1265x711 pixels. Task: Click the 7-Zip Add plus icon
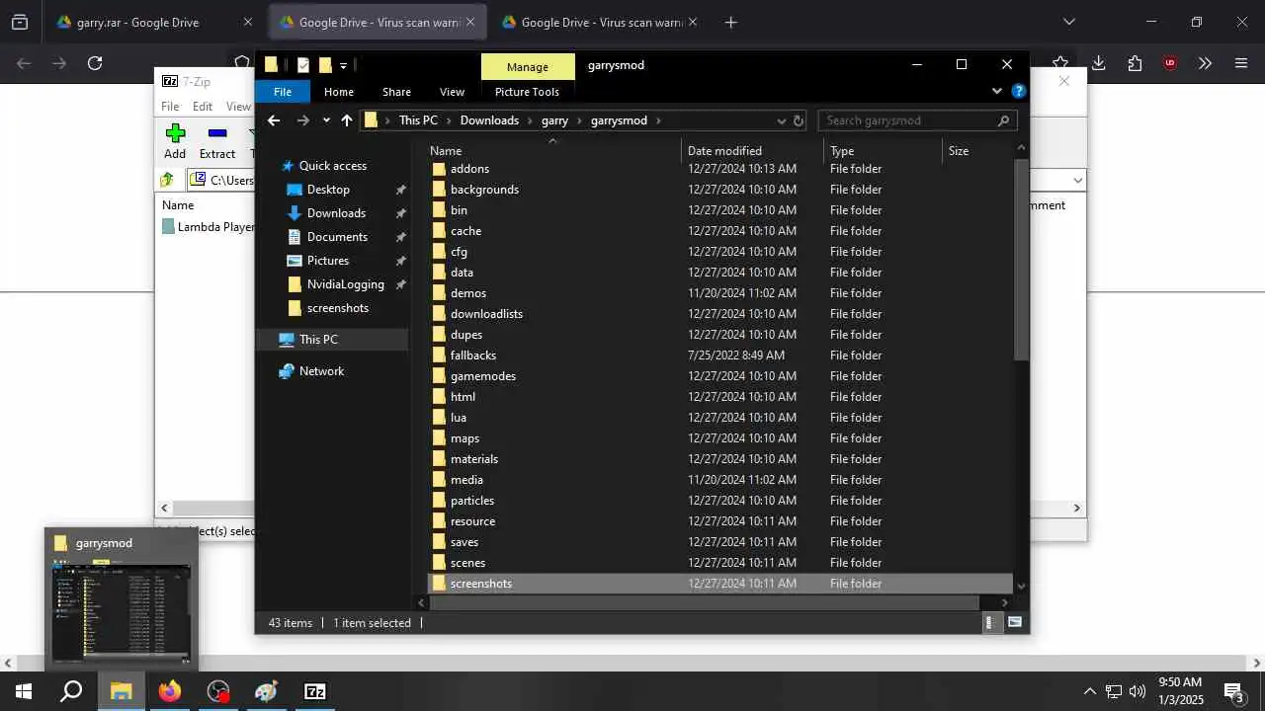[x=175, y=133]
